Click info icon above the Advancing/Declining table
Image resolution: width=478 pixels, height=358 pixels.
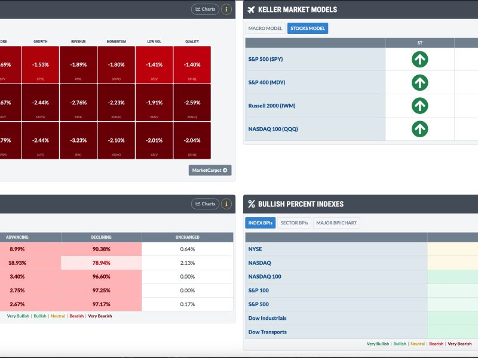[x=226, y=204]
